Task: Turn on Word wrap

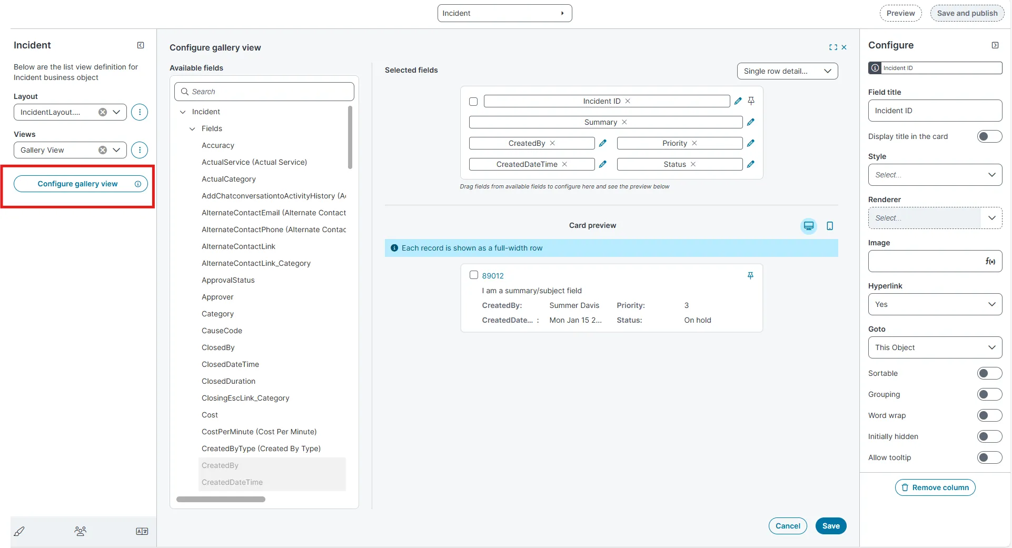Action: pyautogui.click(x=989, y=415)
